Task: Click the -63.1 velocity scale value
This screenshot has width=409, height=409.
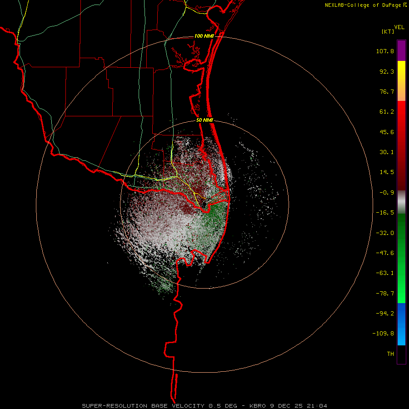Action: [385, 273]
